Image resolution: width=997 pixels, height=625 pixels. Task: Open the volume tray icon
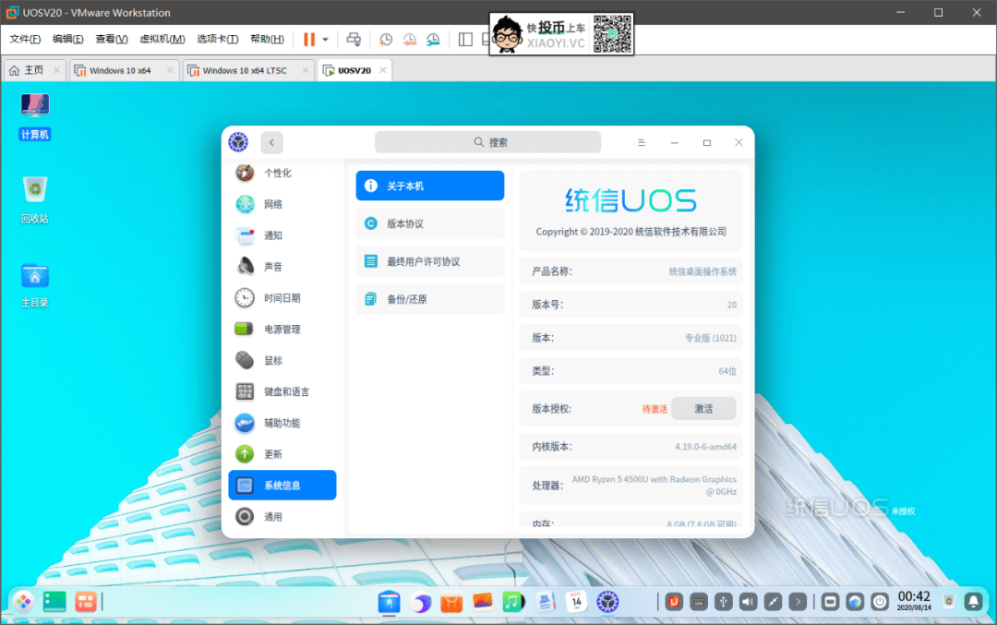[x=749, y=602]
